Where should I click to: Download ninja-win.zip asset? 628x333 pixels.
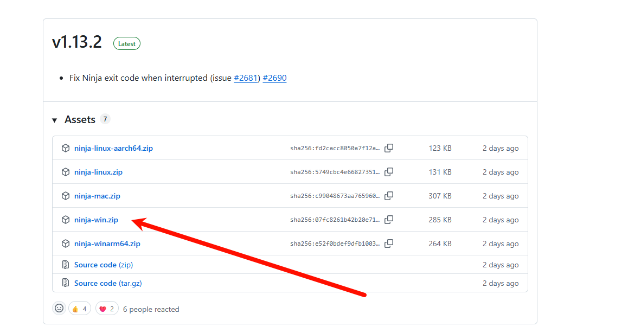tap(96, 220)
